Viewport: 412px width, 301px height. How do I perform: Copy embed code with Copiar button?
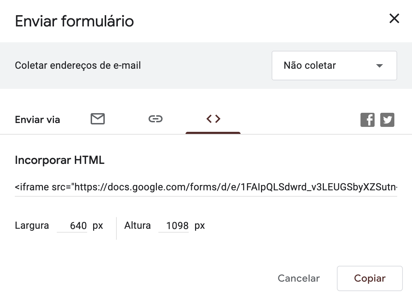370,278
